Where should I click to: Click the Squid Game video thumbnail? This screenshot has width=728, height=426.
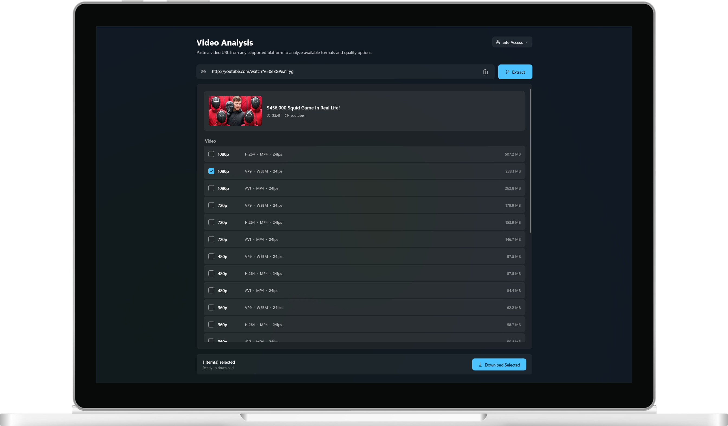tap(235, 111)
